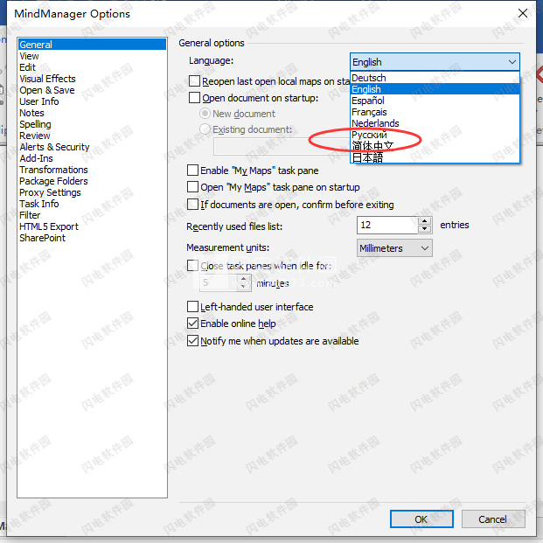Click the Existing document path field

(x=282, y=147)
